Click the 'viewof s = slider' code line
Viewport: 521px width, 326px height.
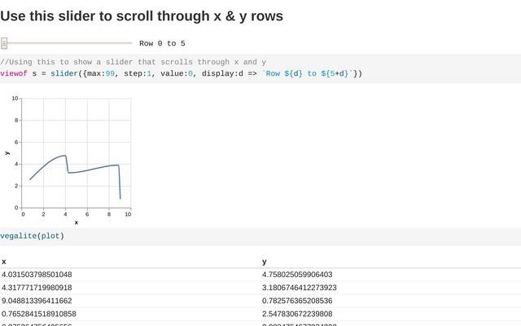pos(181,73)
